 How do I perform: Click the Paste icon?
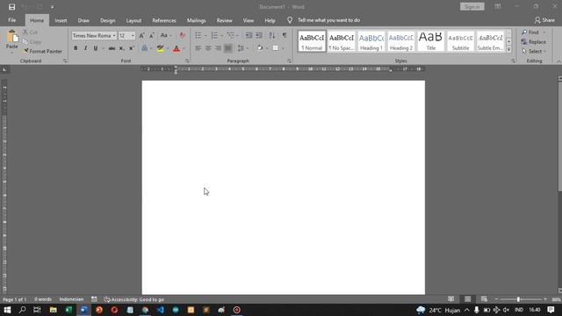[11, 36]
